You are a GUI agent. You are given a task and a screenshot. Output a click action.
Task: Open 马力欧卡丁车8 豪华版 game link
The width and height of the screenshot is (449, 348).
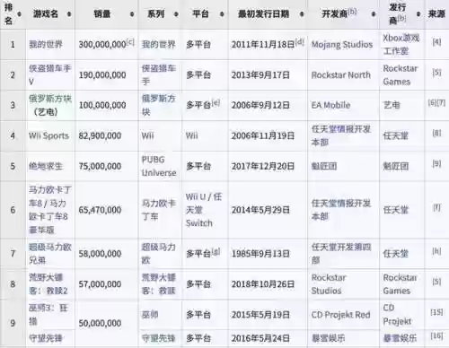click(50, 210)
